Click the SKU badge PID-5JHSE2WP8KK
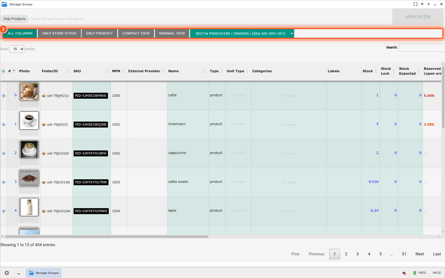The width and height of the screenshot is (445, 278). 91,96
